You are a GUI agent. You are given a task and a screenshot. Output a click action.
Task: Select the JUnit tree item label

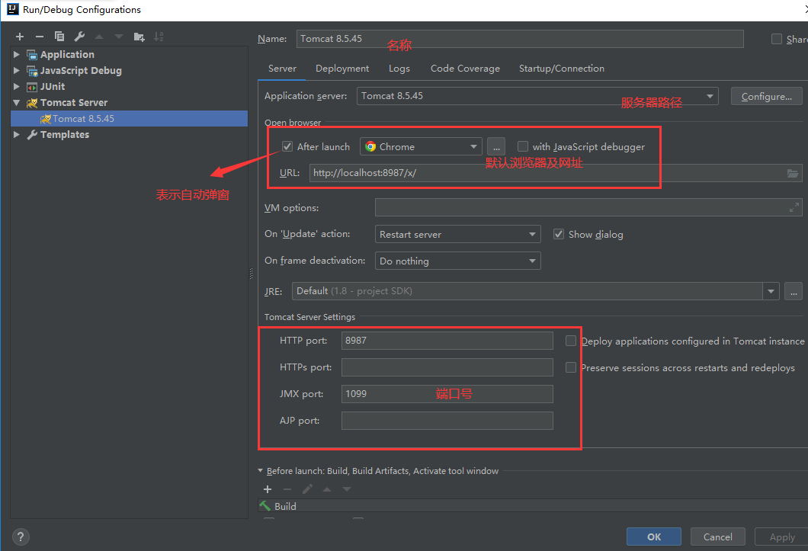tap(53, 87)
